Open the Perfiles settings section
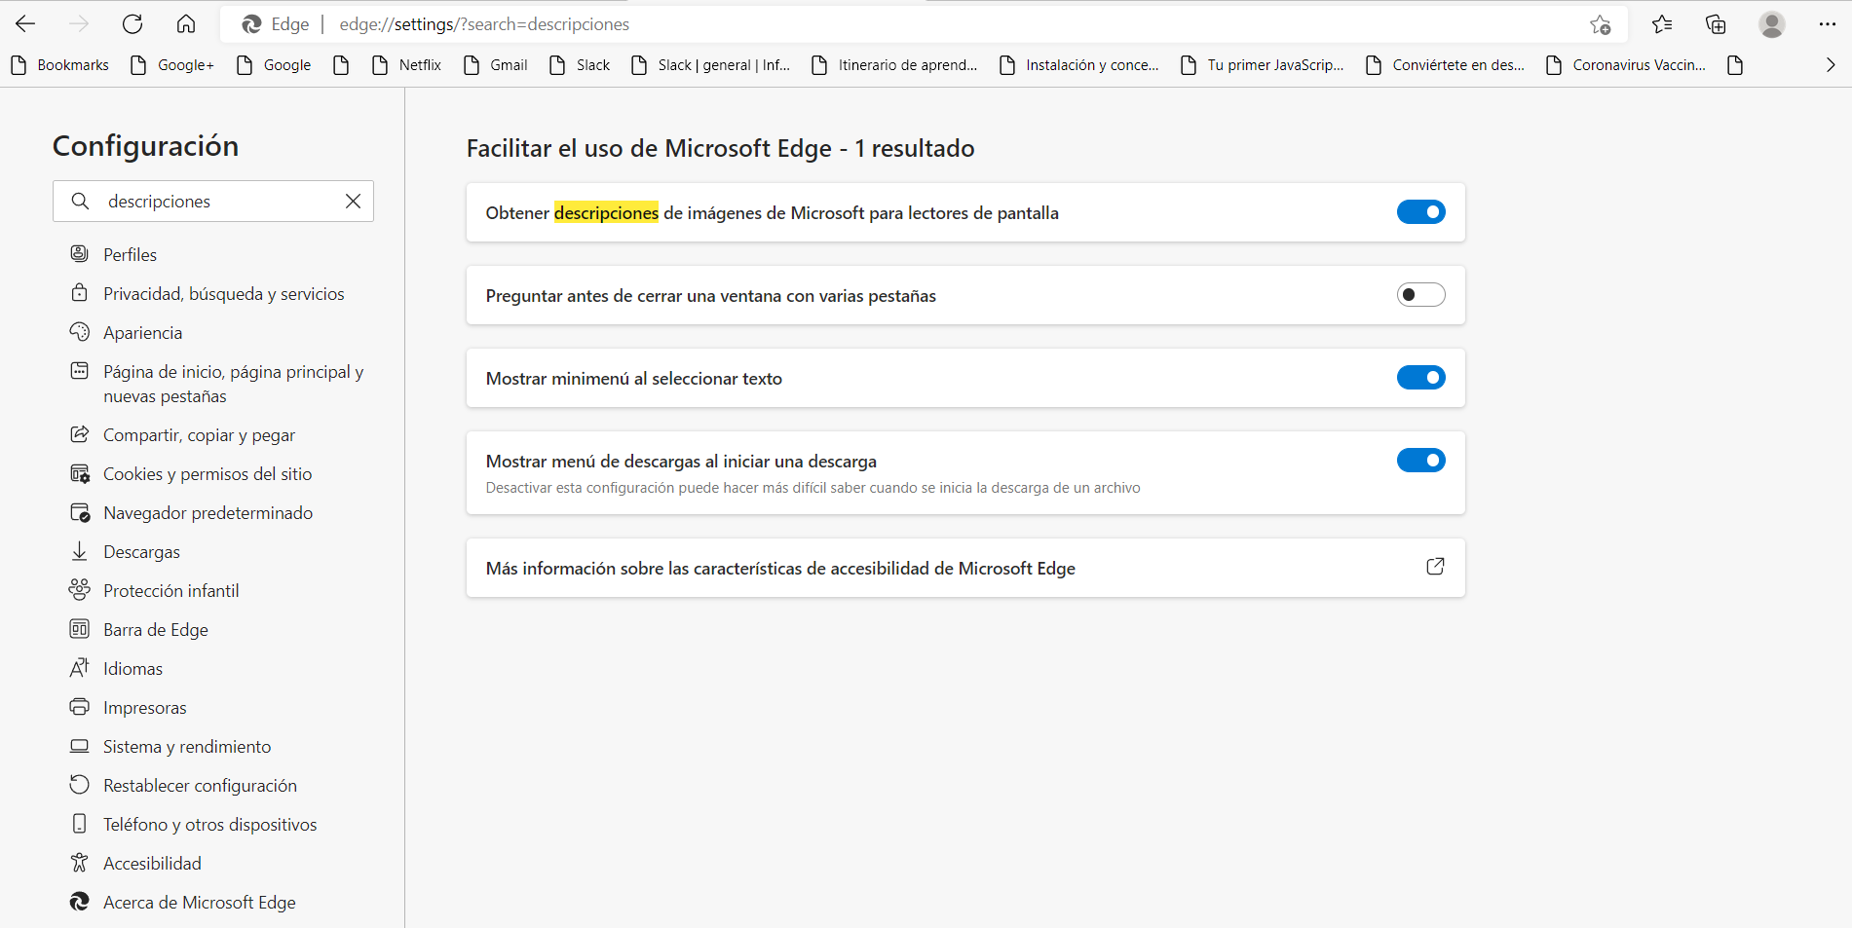 (130, 254)
